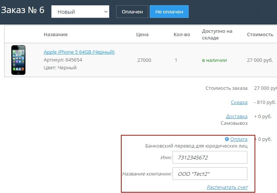This screenshot has height=193, width=277.
Task: Click the Заказ № 6 page title
Action: pos(22,10)
